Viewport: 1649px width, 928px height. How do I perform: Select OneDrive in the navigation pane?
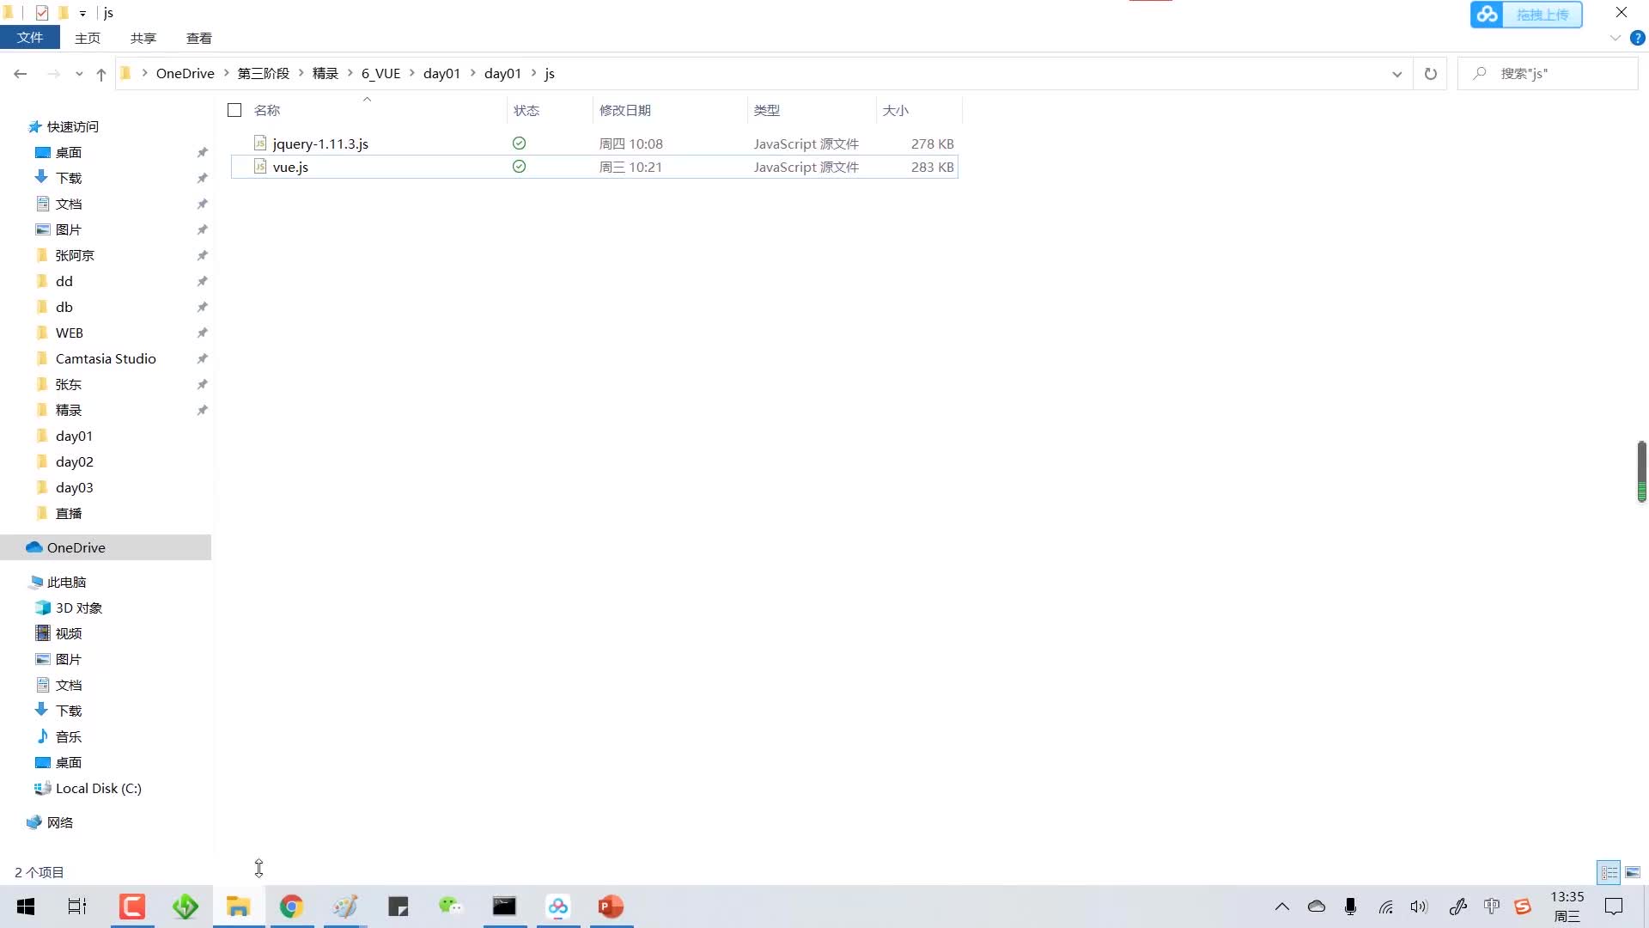(106, 547)
